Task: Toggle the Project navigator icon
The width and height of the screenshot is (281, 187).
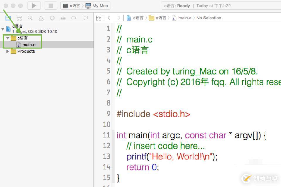Action: point(8,18)
